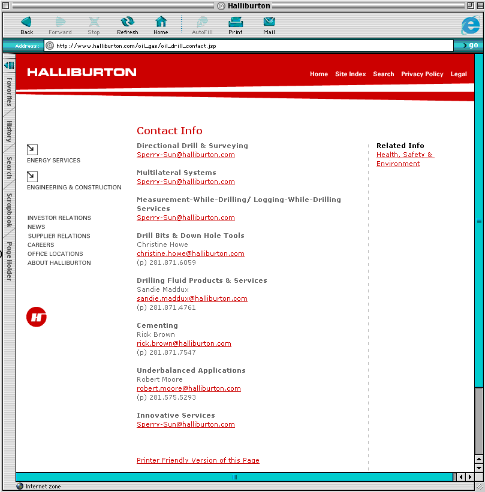Click the window zoom box in title bar
This screenshot has height=492, width=485.
click(471, 5)
